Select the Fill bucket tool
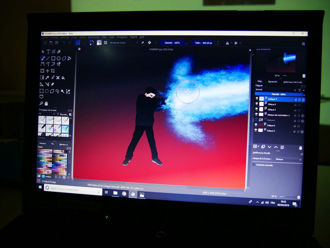This screenshot has height=248, width=330. [63, 78]
